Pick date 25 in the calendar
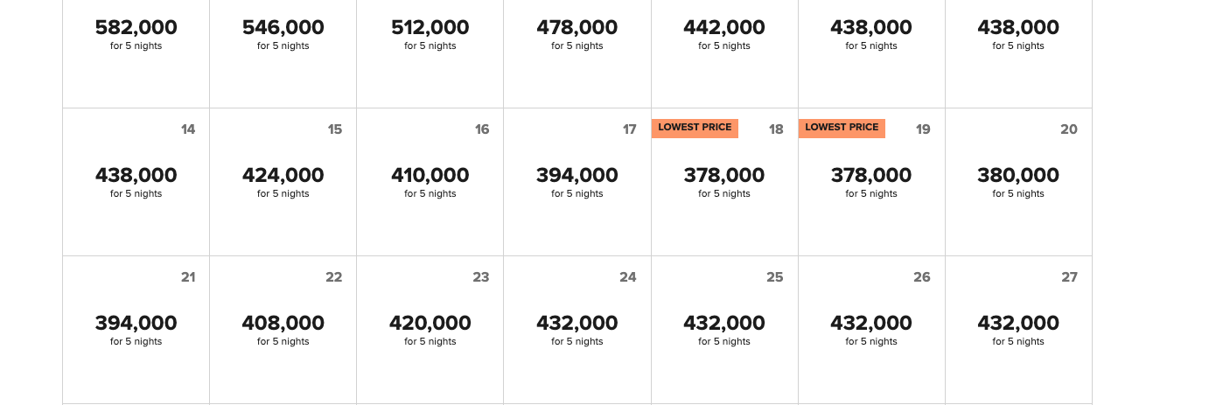 [724, 330]
